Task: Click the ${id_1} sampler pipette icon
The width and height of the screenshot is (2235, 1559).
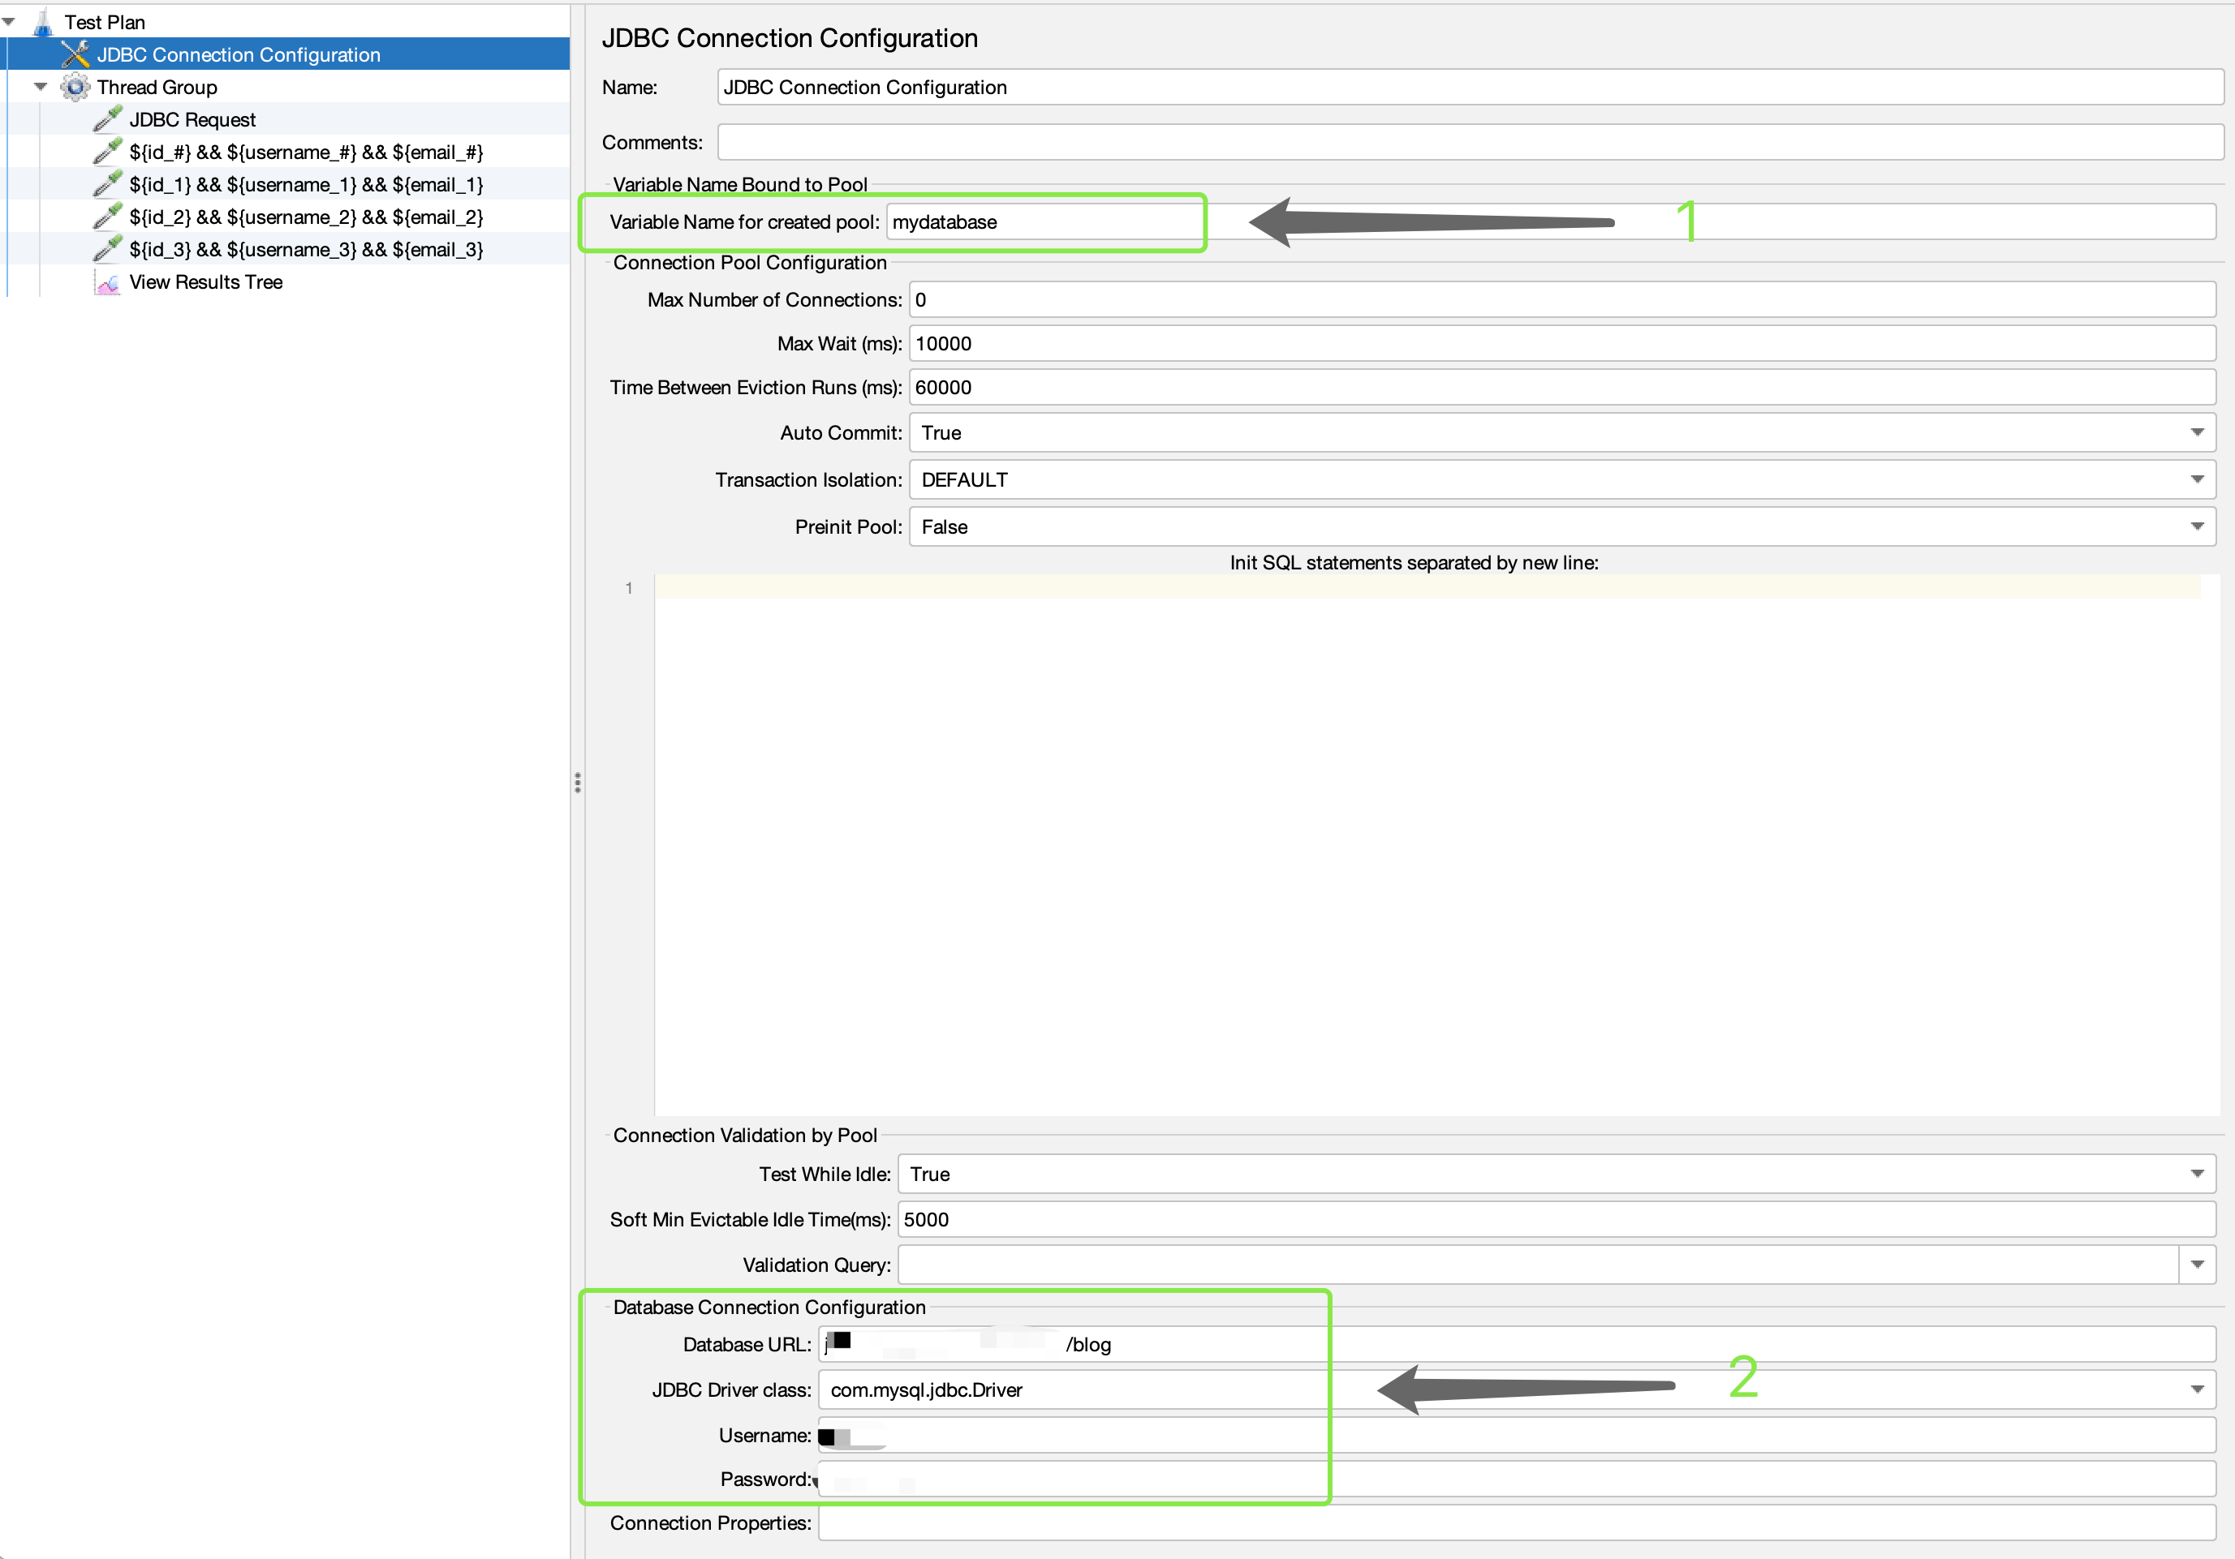Action: 107,184
